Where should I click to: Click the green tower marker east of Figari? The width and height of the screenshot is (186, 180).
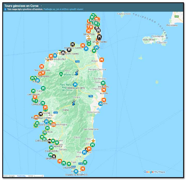[85, 162]
